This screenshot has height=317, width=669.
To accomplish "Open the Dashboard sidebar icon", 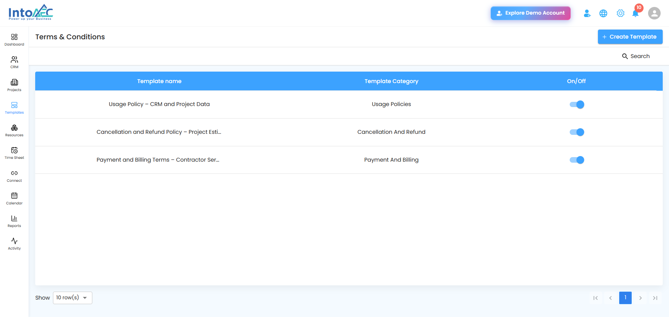I will [14, 37].
